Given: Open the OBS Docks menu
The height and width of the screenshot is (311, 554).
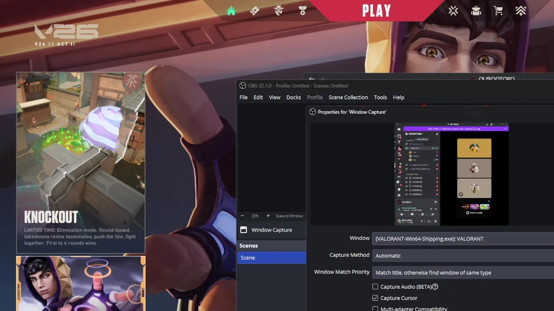Looking at the screenshot, I should point(293,97).
